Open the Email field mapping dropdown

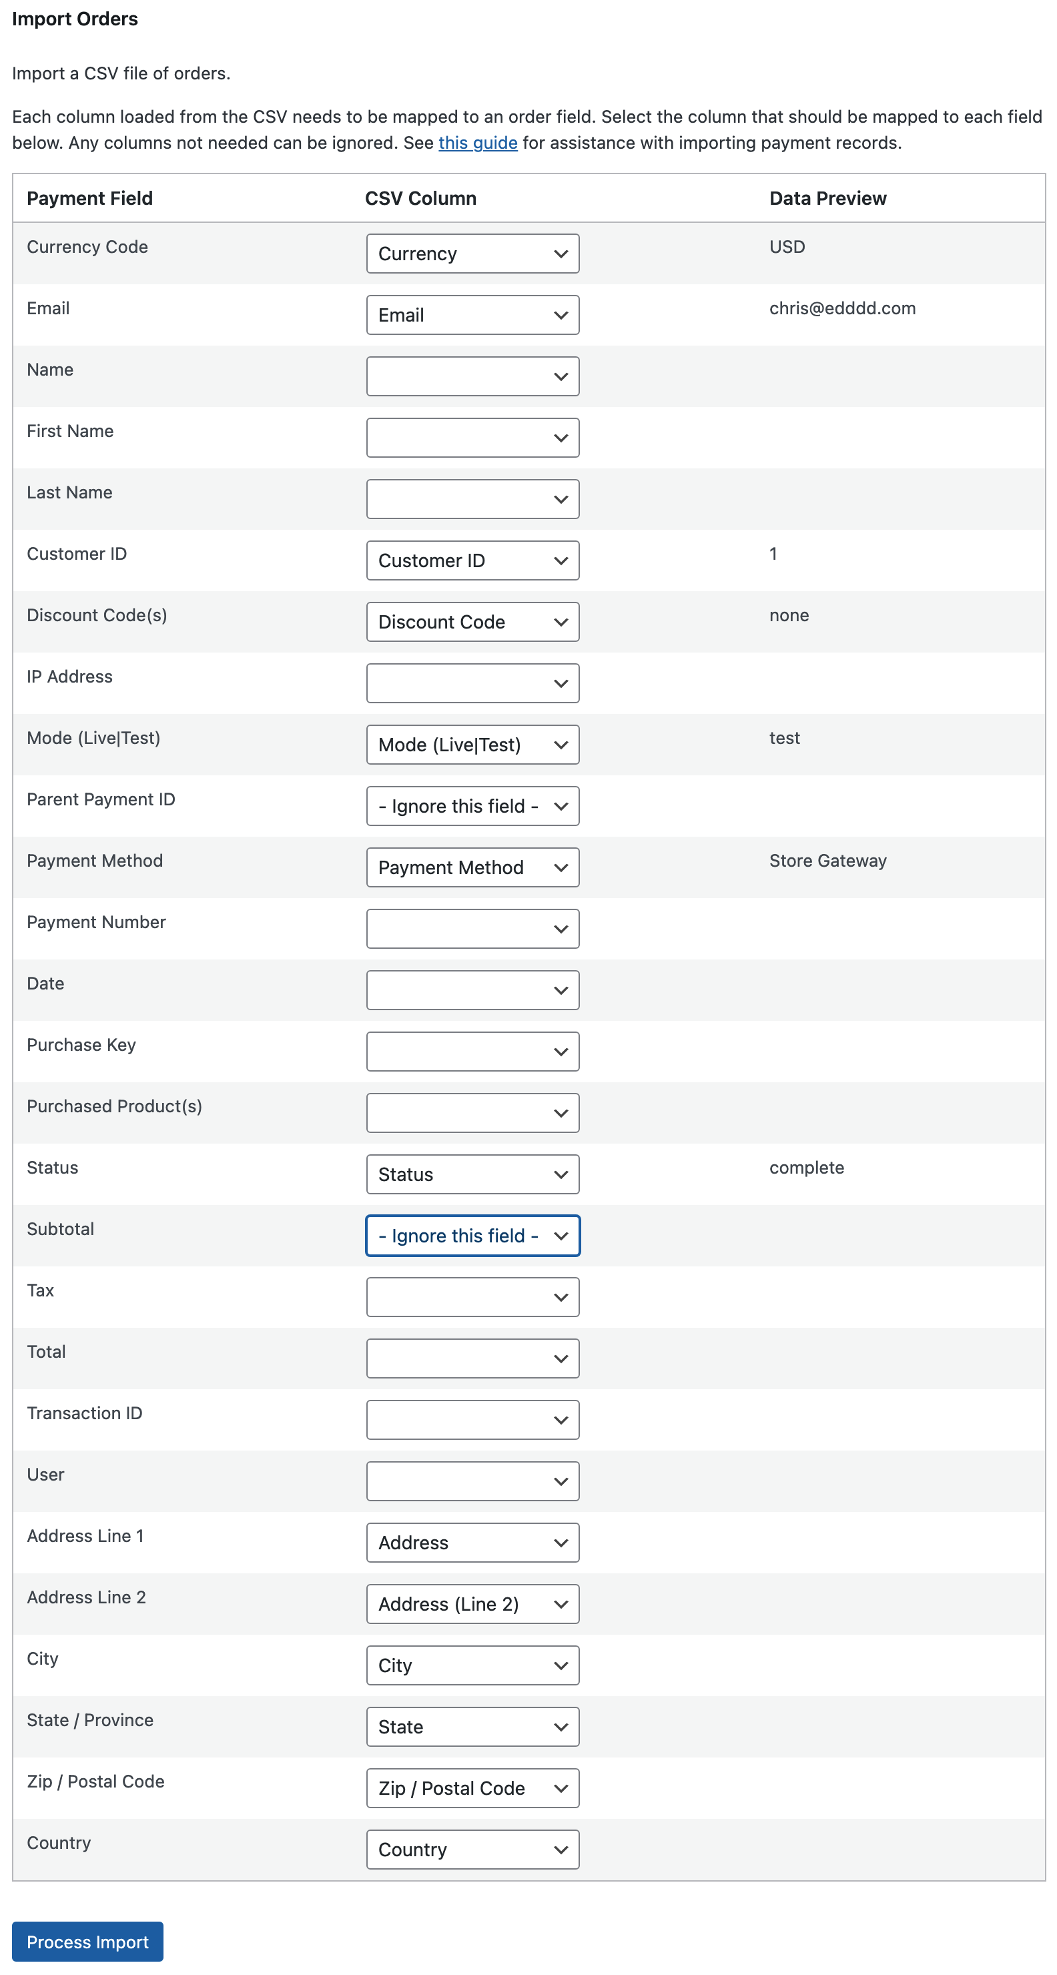[x=472, y=314]
